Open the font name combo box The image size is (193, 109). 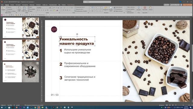43,8
